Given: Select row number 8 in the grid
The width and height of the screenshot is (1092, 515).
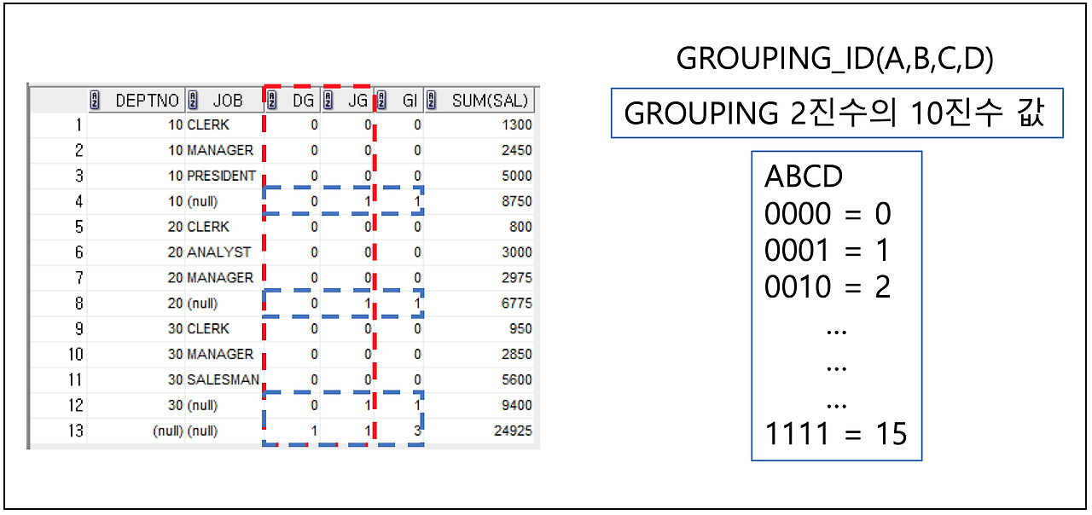Looking at the screenshot, I should pyautogui.click(x=79, y=304).
